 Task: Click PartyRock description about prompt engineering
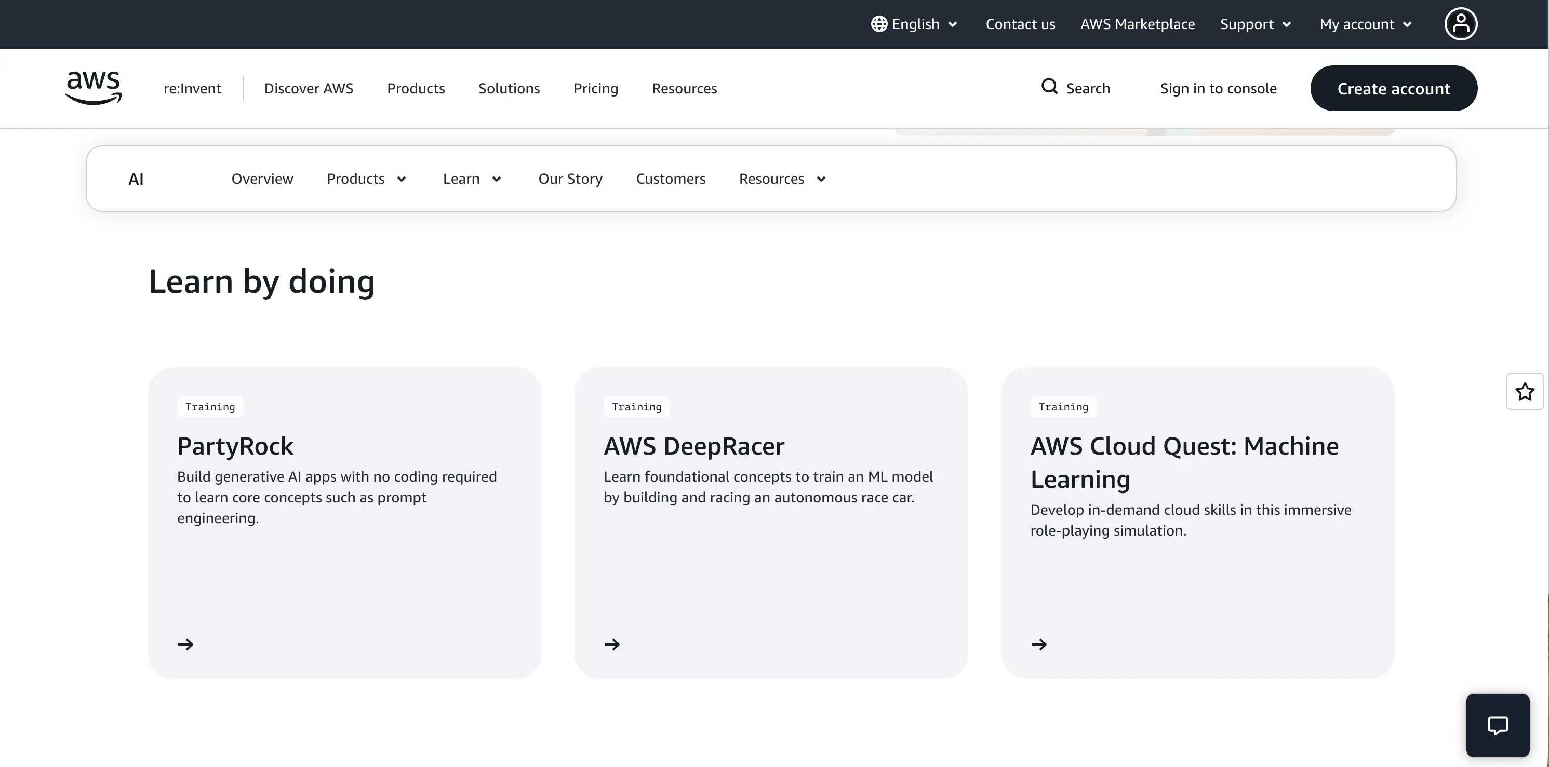pos(337,497)
